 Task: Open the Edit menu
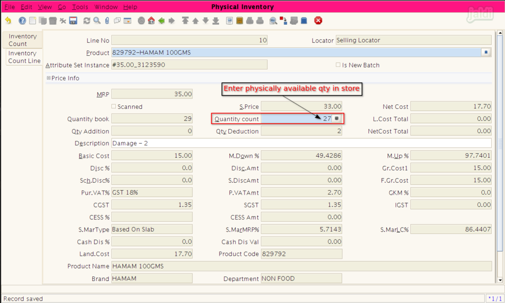click(x=27, y=7)
